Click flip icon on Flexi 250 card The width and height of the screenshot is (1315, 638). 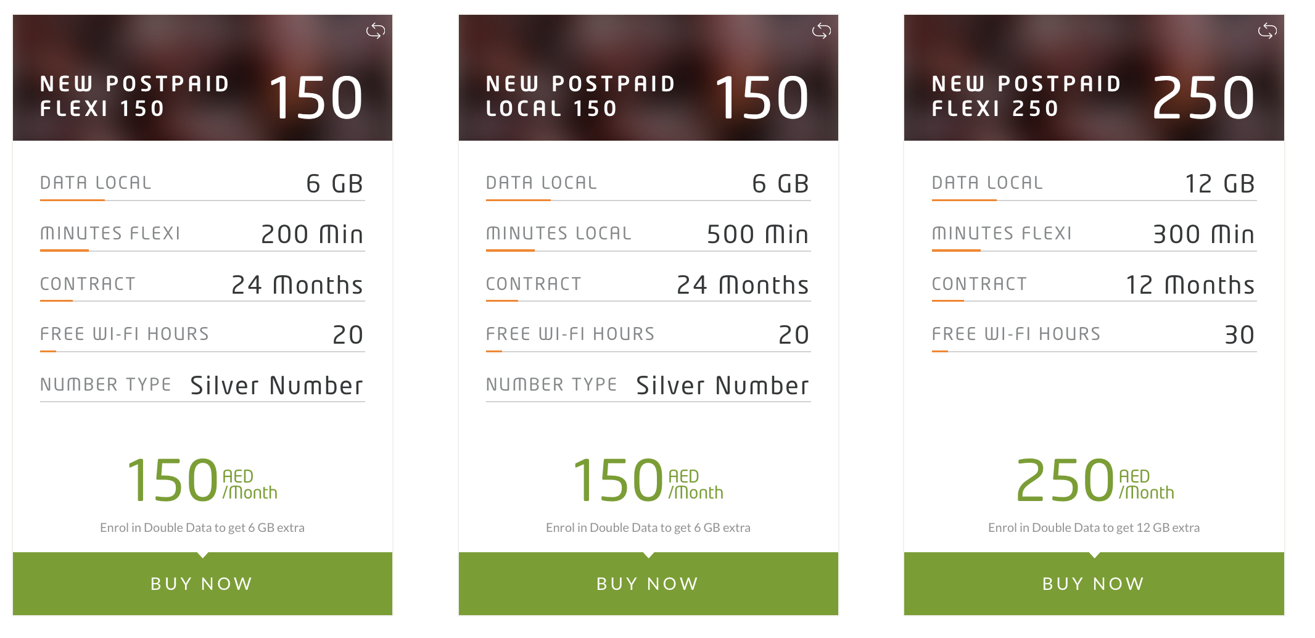[1267, 31]
